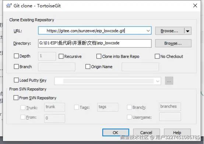Viewport: 204px width, 144px height.
Task: Toggle the From revision checkbox
Action: coord(23,117)
